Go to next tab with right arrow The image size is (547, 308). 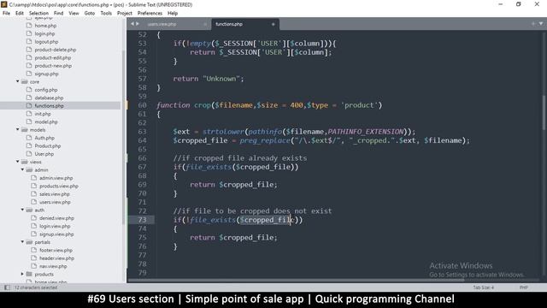click(x=138, y=24)
